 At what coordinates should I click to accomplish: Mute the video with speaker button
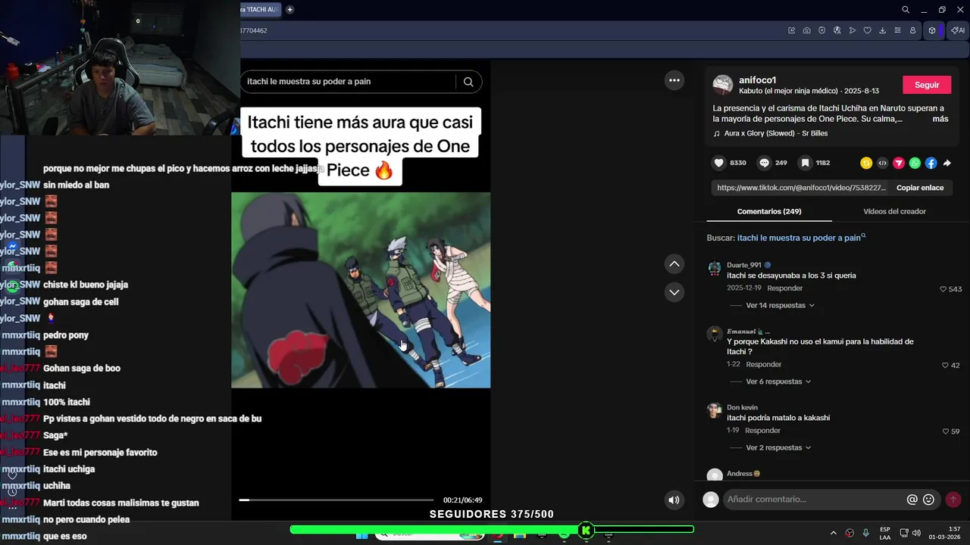[674, 500]
